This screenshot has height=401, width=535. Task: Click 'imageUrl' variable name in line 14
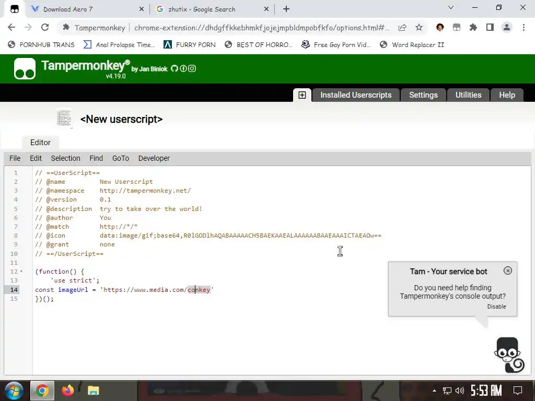(73, 290)
